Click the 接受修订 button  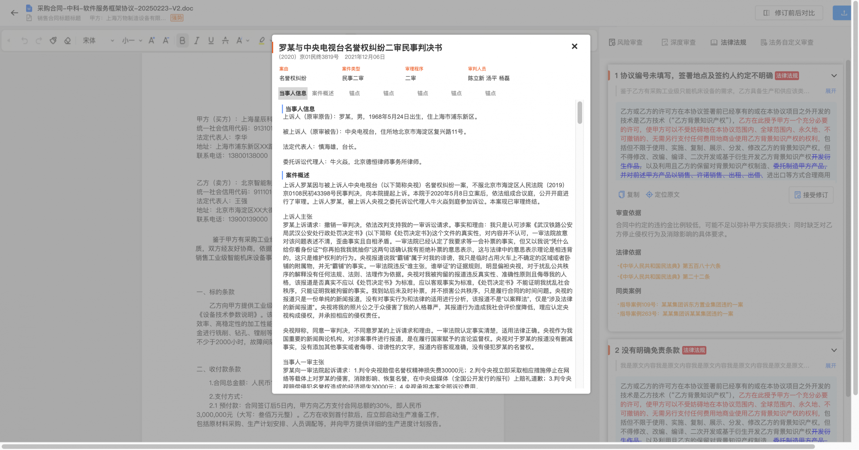[x=811, y=195]
